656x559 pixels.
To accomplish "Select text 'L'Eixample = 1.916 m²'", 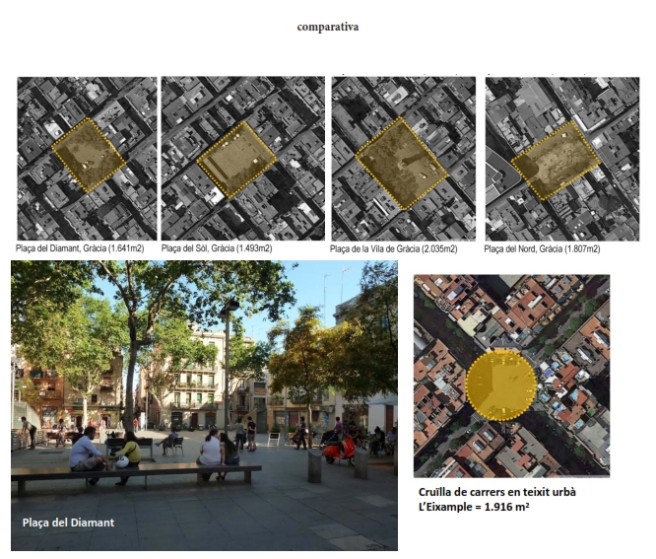I will click(x=474, y=507).
